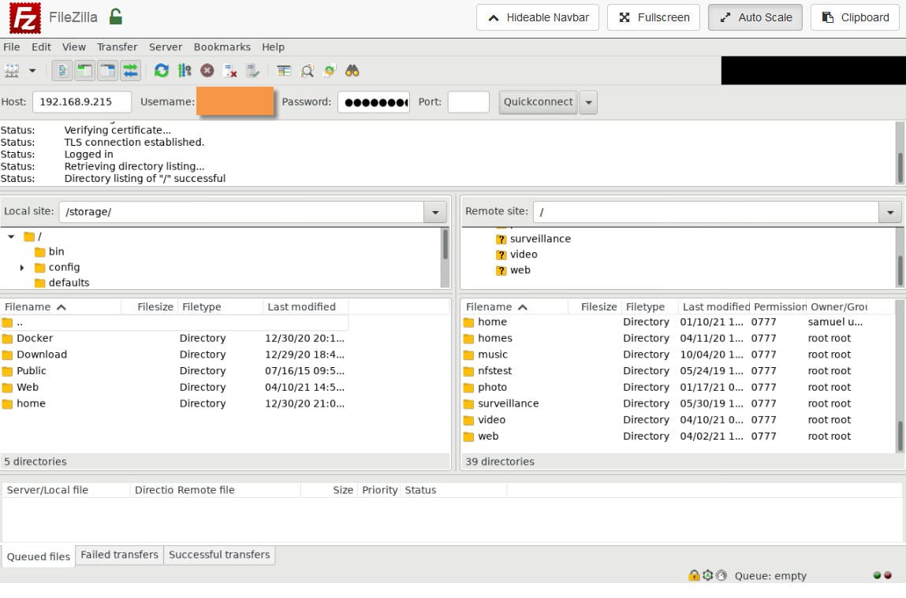Refresh the file and folder lists
The width and height of the screenshot is (906, 598).
click(x=161, y=70)
